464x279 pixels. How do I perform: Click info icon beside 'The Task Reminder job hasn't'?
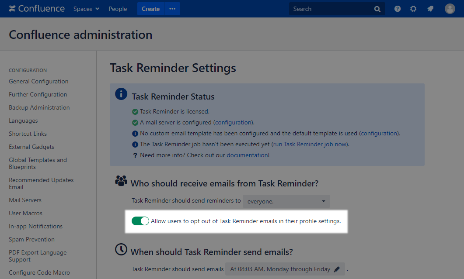pos(135,145)
